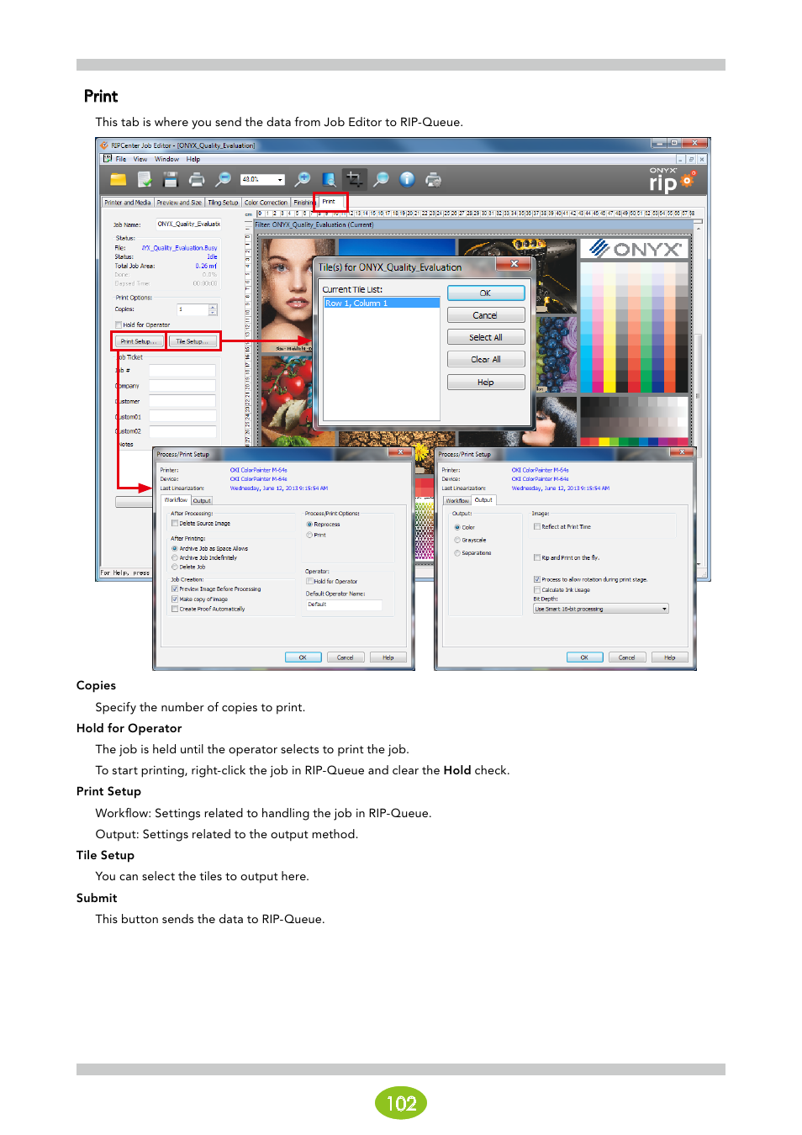The height and width of the screenshot is (1135, 802).
Task: Open the Window menu
Action: pyautogui.click(x=166, y=159)
